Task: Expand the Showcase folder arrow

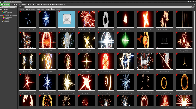Action: pyautogui.click(x=1, y=21)
